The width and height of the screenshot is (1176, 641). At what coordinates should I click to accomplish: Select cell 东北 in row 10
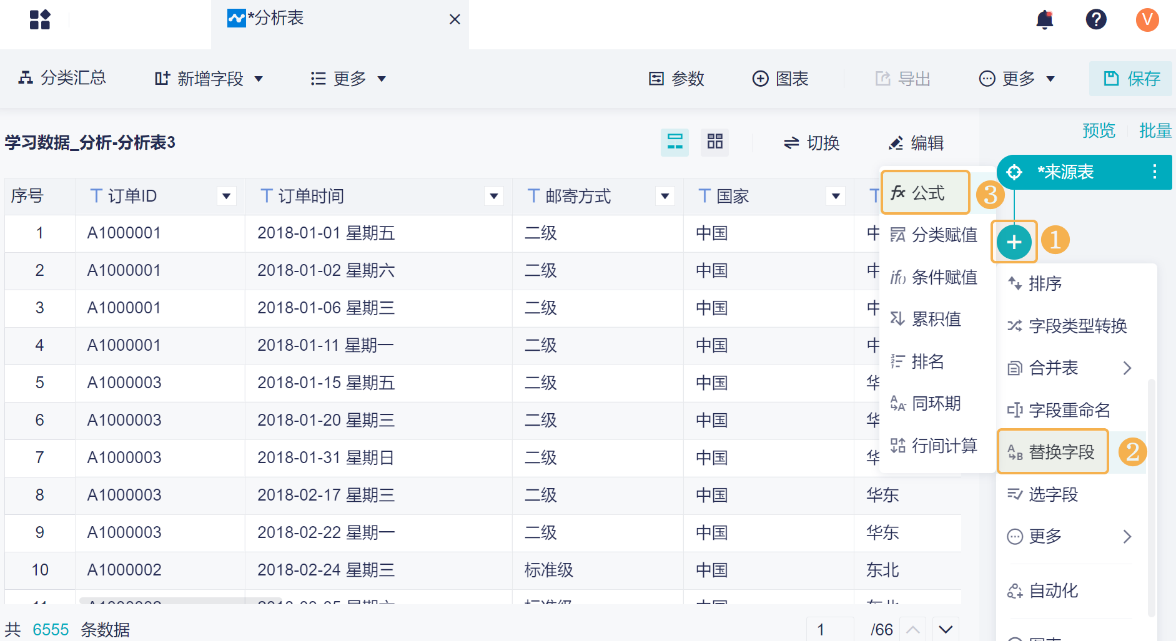[907, 570]
